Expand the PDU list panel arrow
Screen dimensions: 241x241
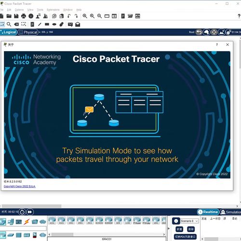(168, 228)
